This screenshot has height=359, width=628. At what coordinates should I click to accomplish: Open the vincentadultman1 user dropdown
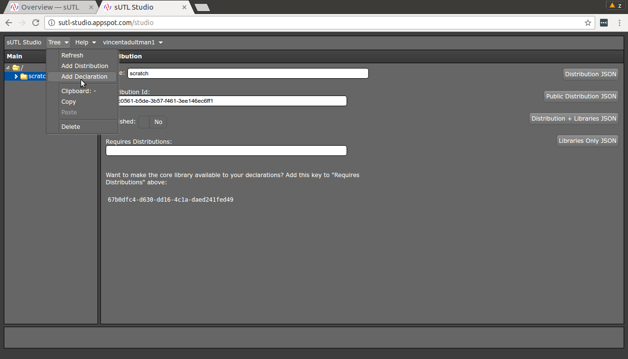pyautogui.click(x=133, y=42)
